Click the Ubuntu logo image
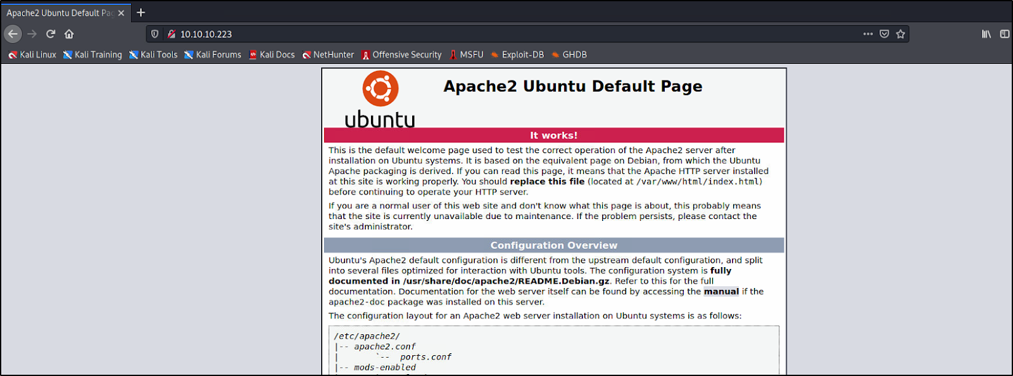 [x=380, y=99]
